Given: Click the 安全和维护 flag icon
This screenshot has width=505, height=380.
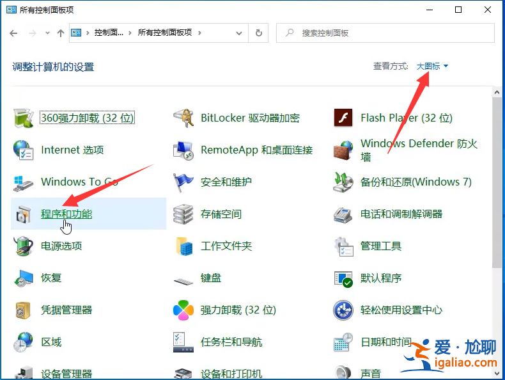Looking at the screenshot, I should pos(183,182).
